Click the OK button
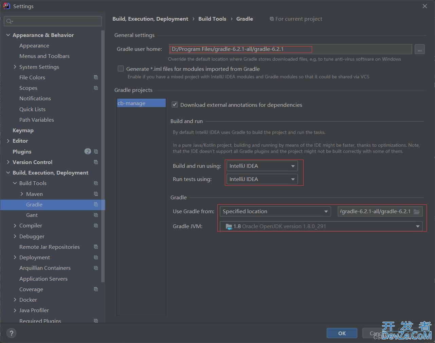 [x=342, y=333]
